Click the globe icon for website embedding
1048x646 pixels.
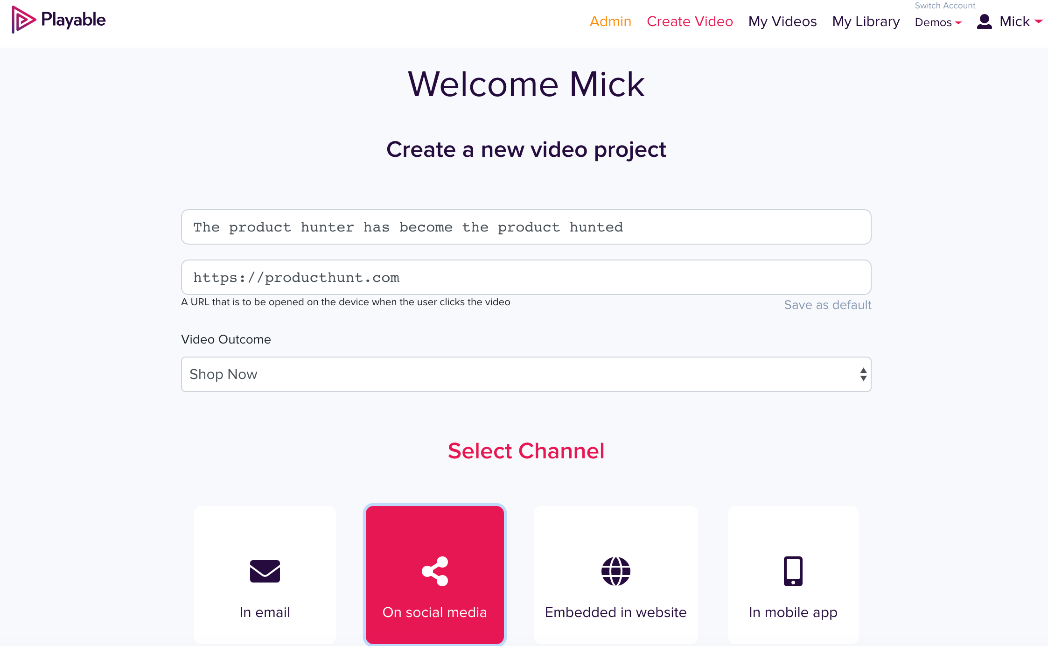click(615, 571)
